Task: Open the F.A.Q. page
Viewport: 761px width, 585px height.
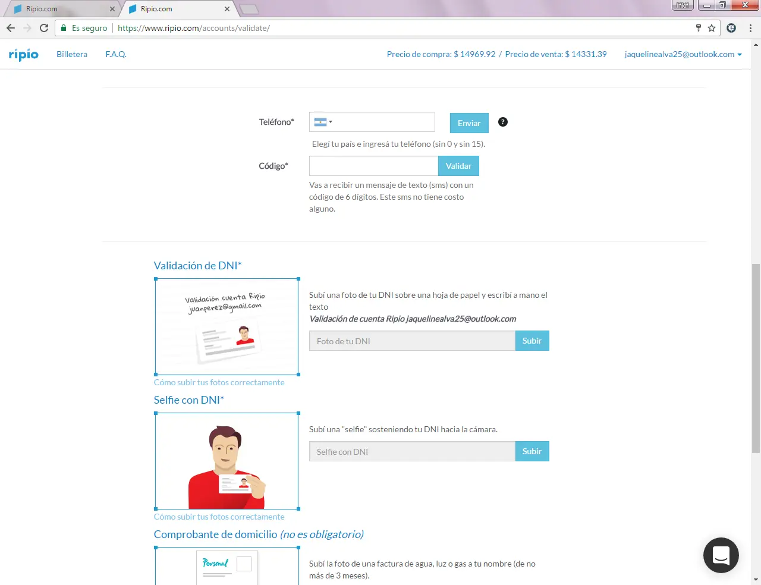Action: [116, 54]
